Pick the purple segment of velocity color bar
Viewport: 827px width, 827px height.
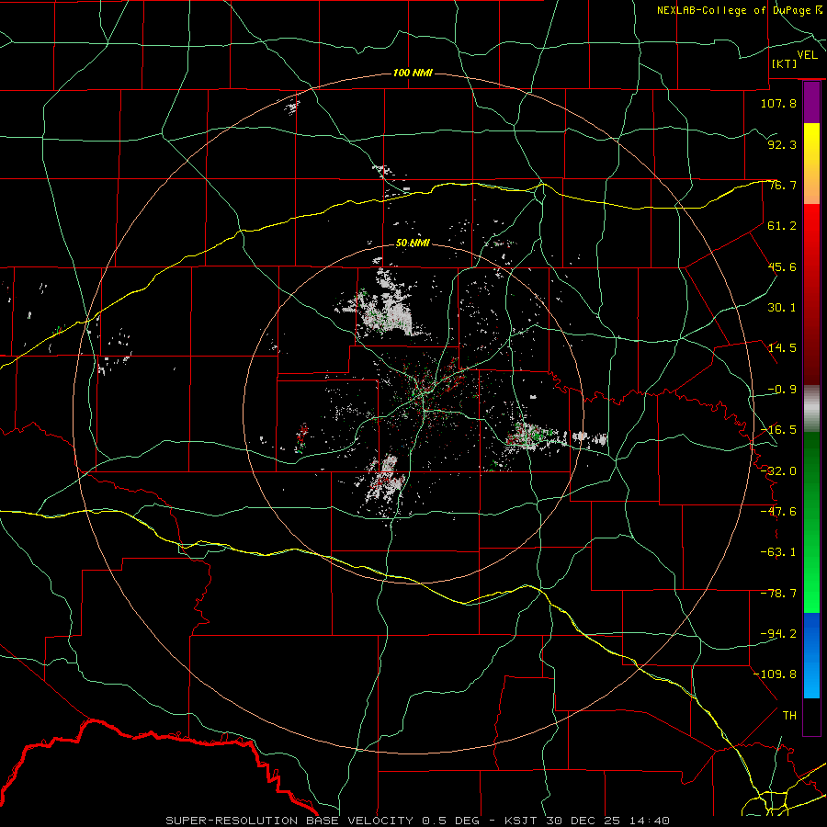tap(811, 103)
